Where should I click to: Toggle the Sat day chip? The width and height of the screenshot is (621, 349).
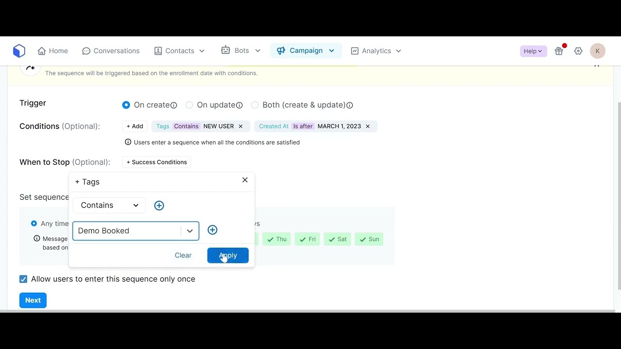(x=337, y=239)
